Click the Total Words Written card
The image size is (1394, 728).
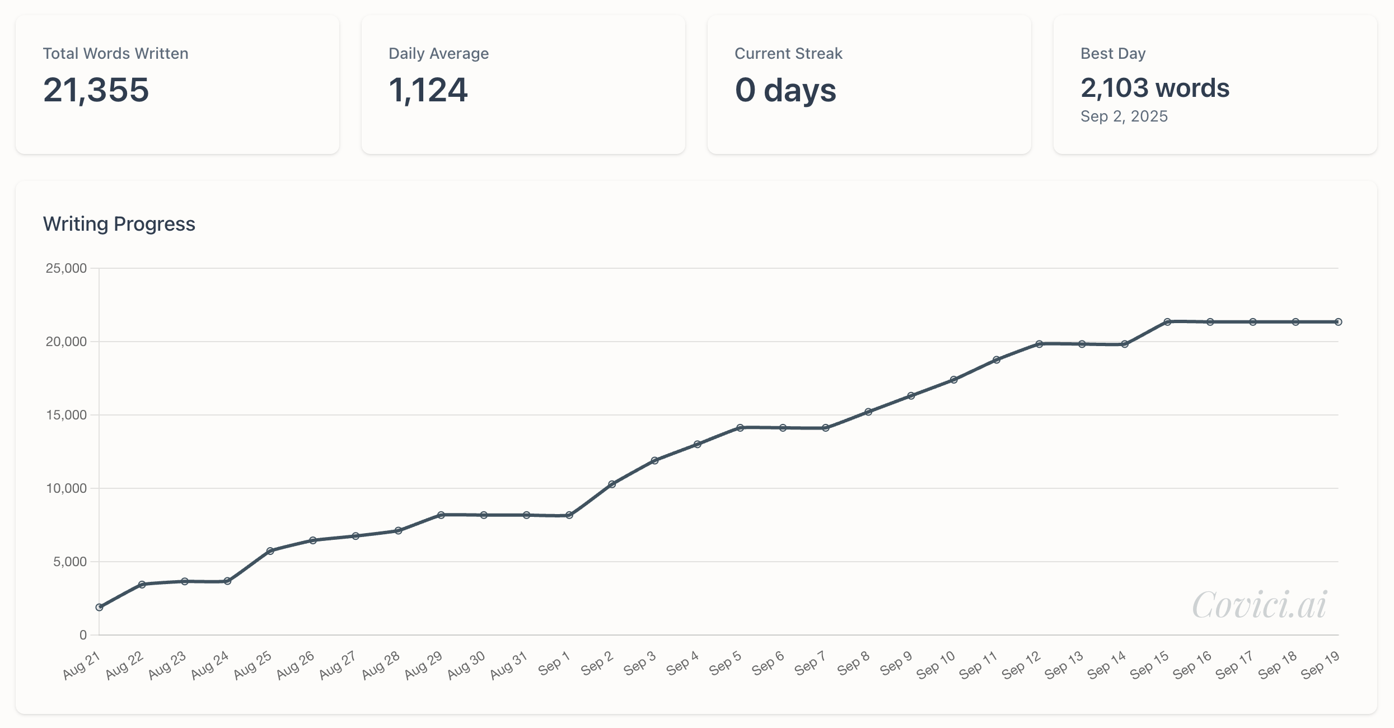177,85
